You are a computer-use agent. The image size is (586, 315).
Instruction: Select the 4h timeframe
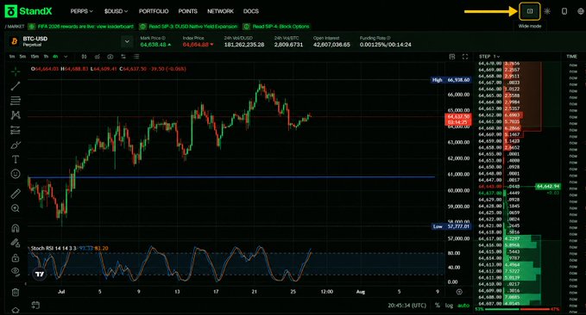tap(55, 57)
